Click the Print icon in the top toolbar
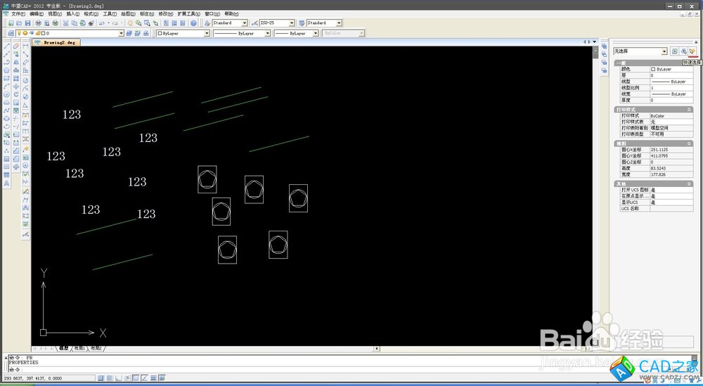This screenshot has height=386, width=703. (37, 23)
